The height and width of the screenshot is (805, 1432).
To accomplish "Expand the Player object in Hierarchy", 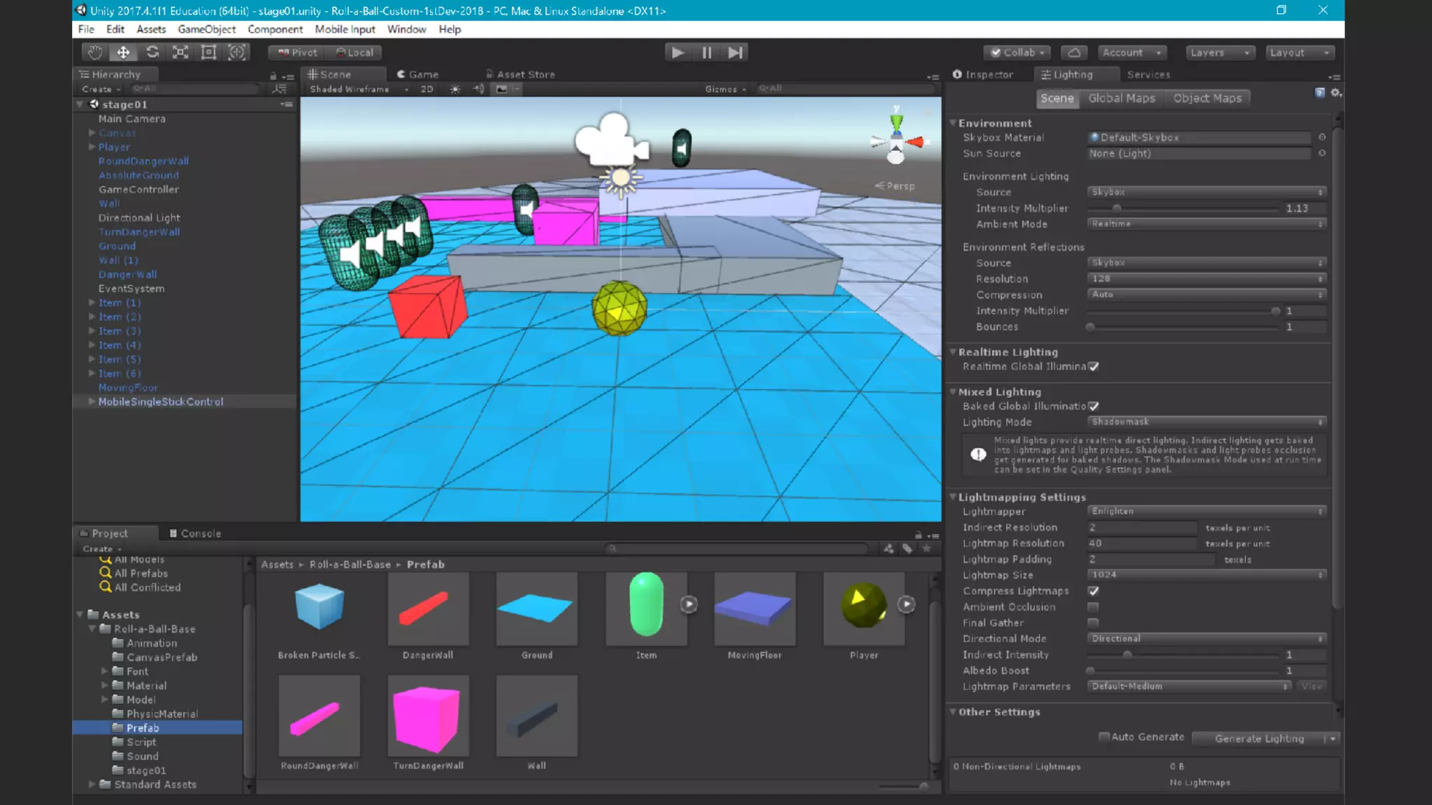I will click(x=92, y=147).
